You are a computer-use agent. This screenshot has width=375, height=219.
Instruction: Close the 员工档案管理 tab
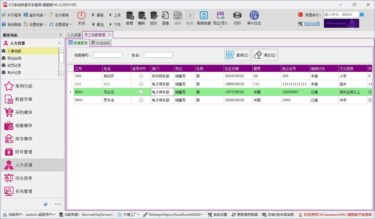(x=110, y=35)
